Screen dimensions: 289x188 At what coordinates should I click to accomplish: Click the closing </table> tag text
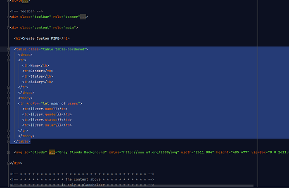pos(22,141)
